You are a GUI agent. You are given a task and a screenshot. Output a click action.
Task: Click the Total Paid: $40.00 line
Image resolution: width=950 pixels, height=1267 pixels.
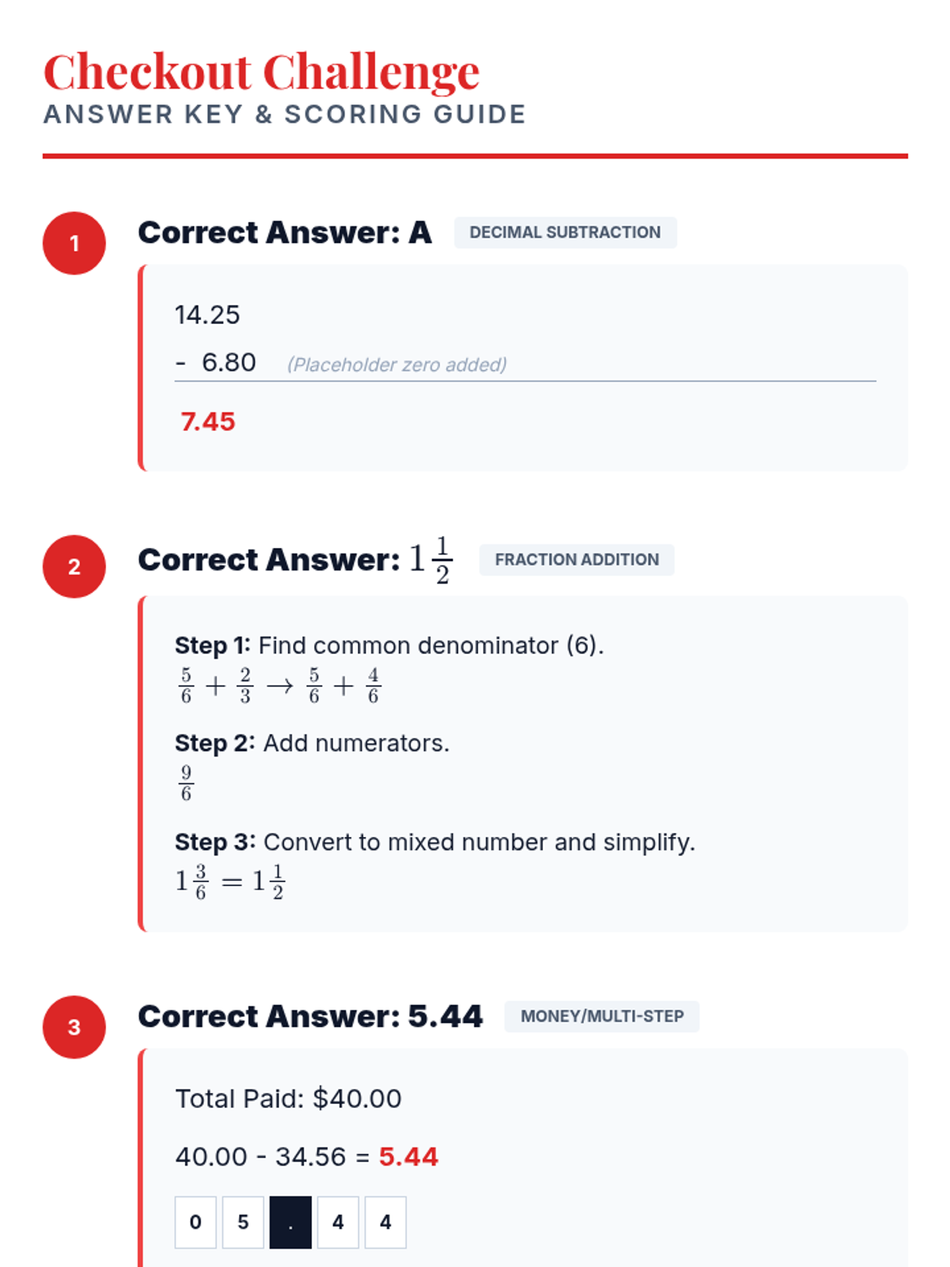click(288, 1099)
